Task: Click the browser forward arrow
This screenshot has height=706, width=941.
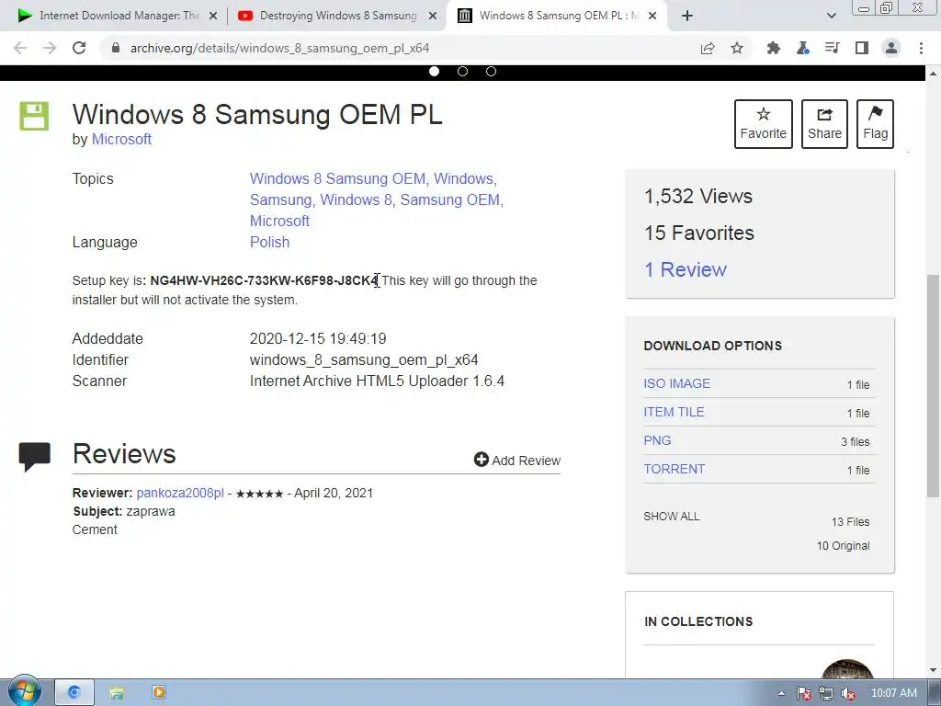Action: click(50, 48)
